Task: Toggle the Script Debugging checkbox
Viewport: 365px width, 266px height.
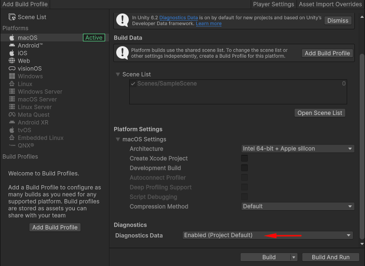Action: point(244,197)
